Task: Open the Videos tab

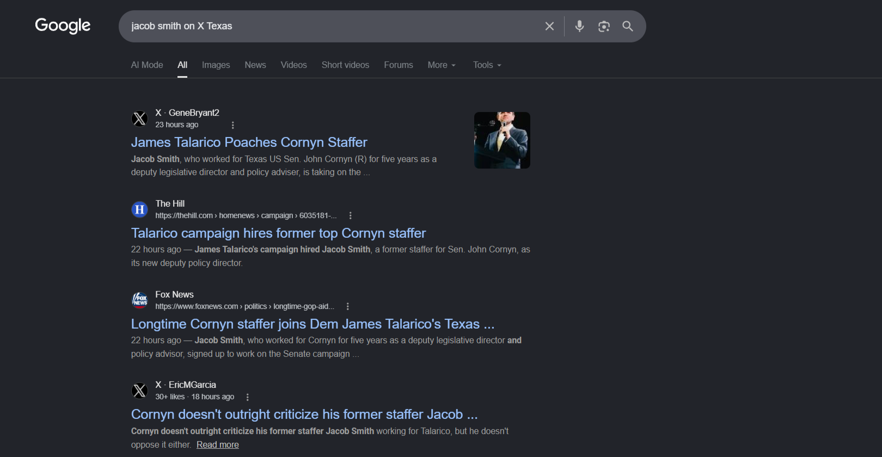Action: click(293, 65)
